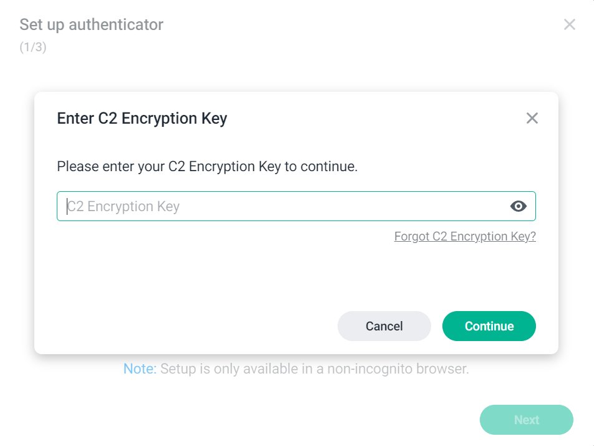The height and width of the screenshot is (446, 594).
Task: Place cursor in C2 Encryption Key placeholder text
Action: click(x=124, y=206)
